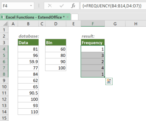Select bin cell 100 in row 7

tap(56, 68)
